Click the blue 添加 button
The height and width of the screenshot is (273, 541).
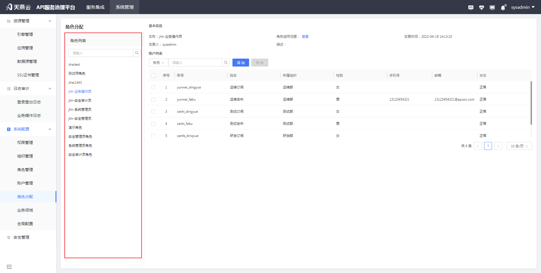pos(240,63)
